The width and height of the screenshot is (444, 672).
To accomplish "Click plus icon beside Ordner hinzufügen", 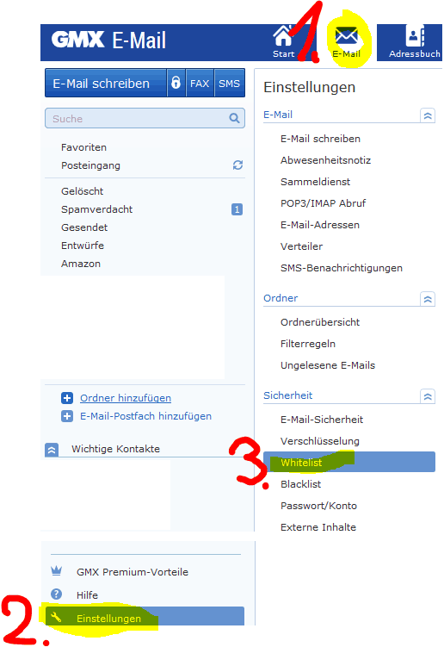I will click(x=67, y=398).
